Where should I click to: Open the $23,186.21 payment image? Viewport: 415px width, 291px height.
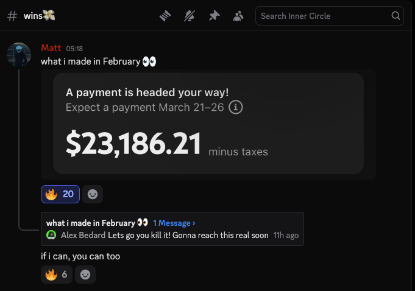tap(208, 124)
